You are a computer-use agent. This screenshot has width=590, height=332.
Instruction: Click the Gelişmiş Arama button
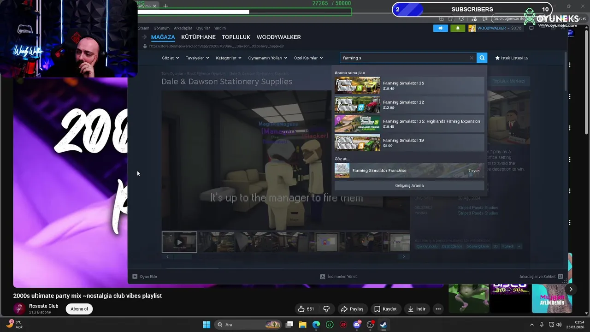point(409,185)
